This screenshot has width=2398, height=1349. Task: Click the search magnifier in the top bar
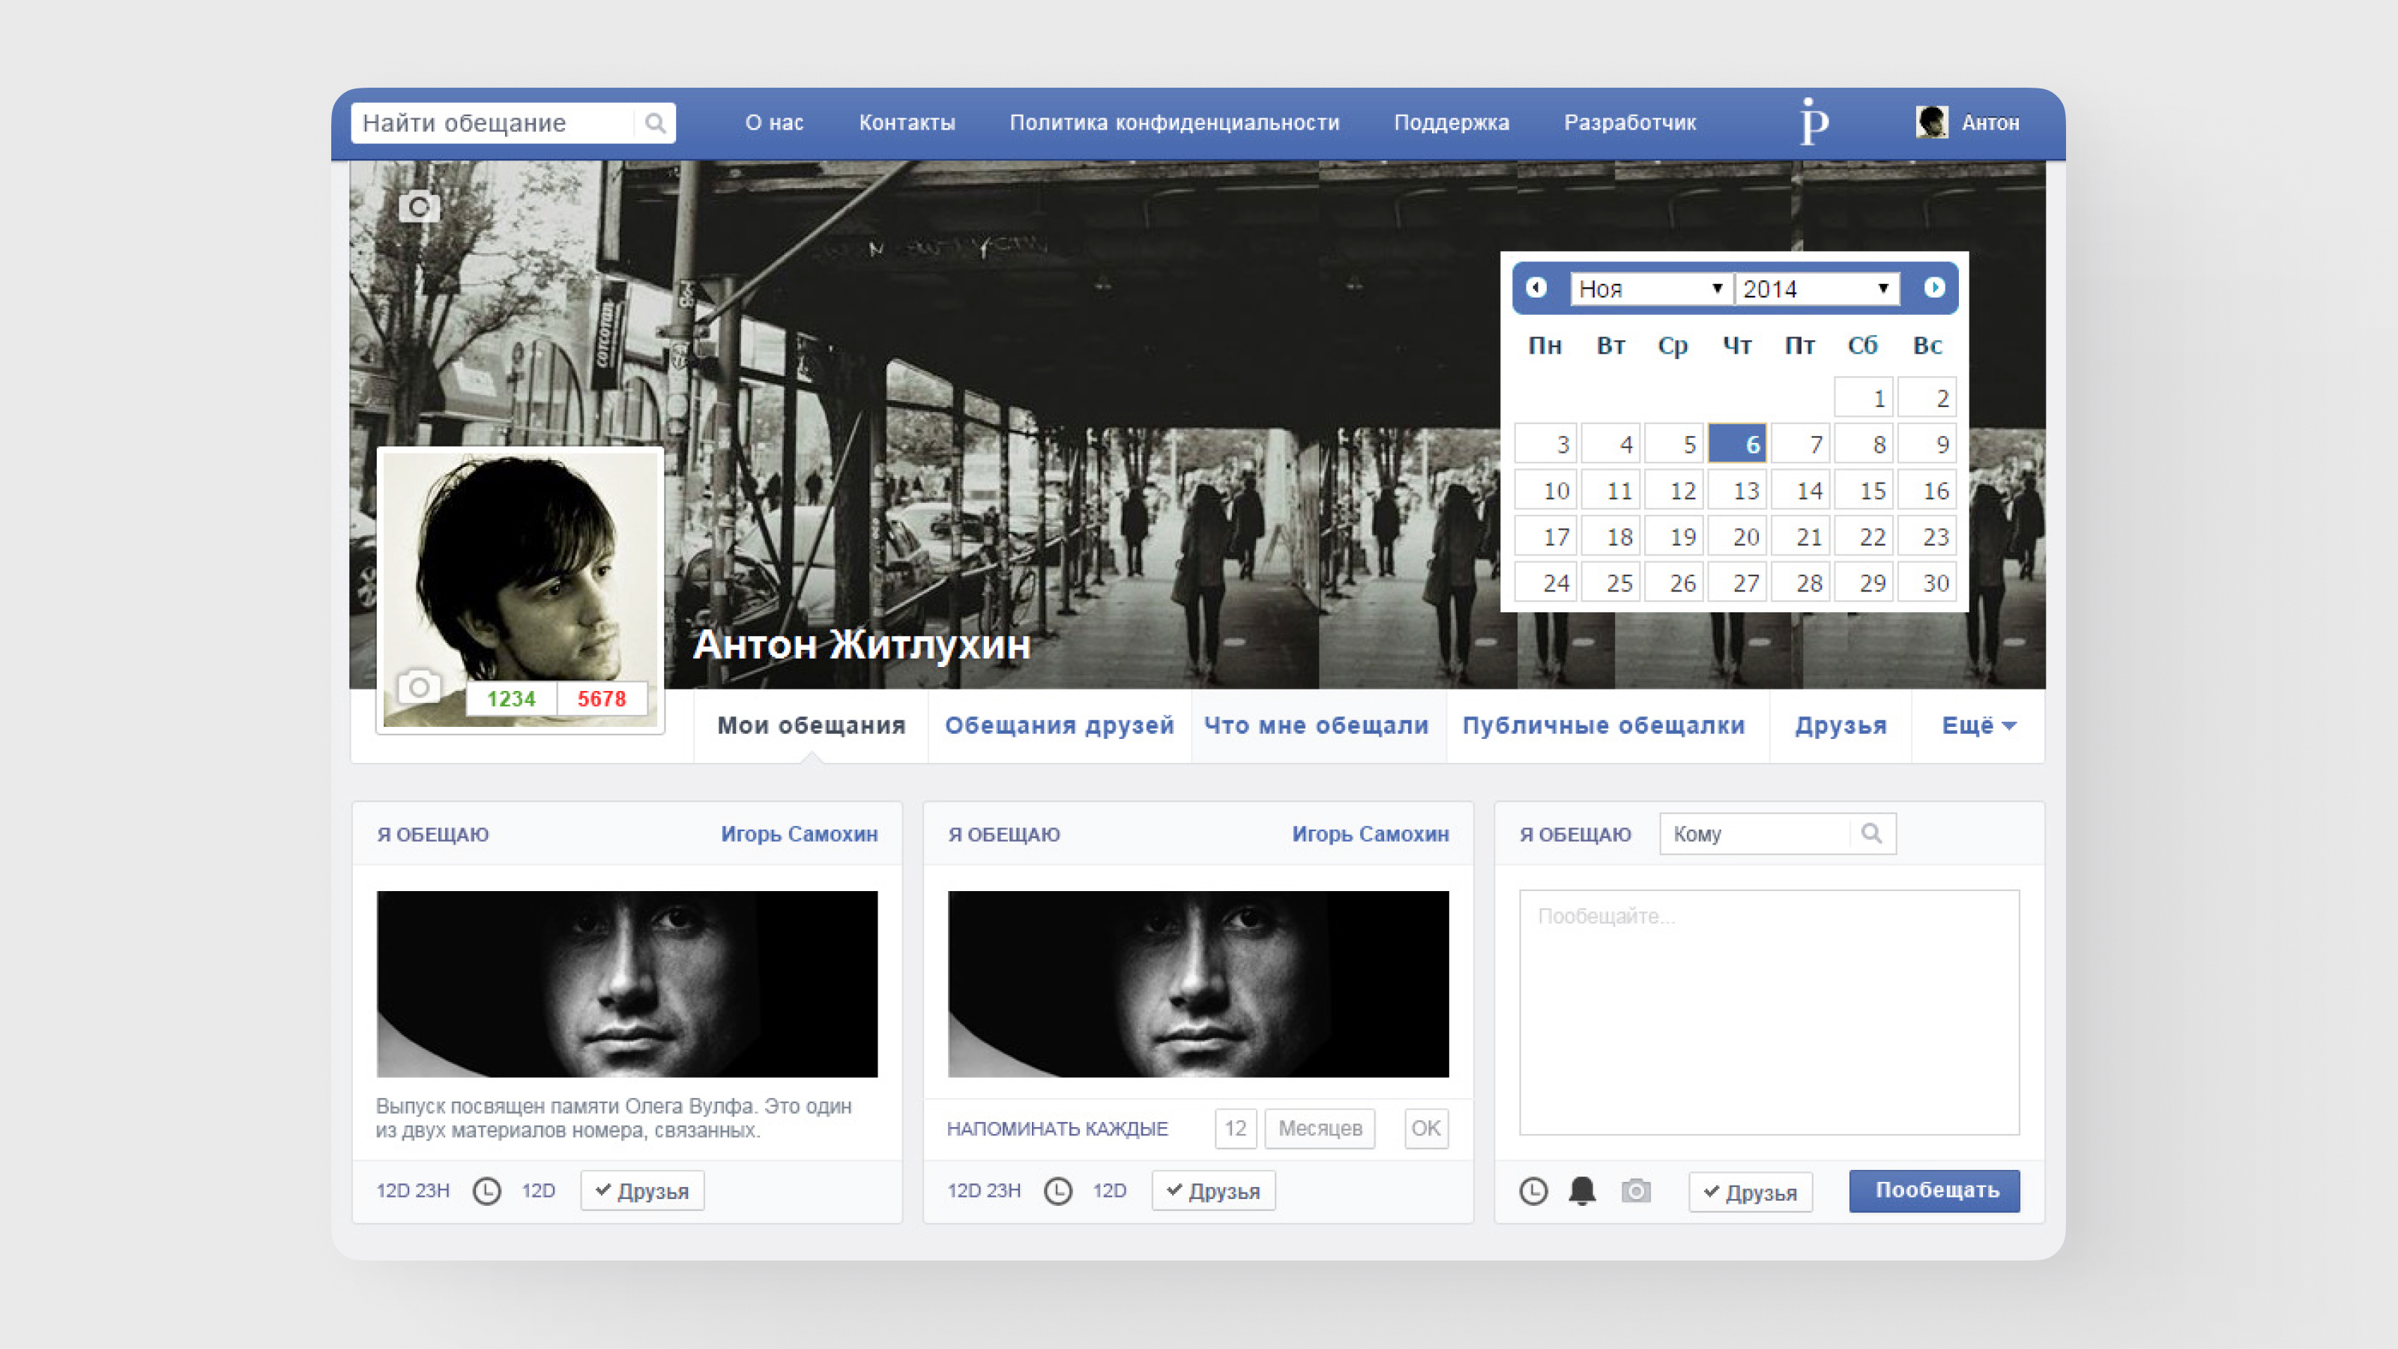(x=654, y=123)
